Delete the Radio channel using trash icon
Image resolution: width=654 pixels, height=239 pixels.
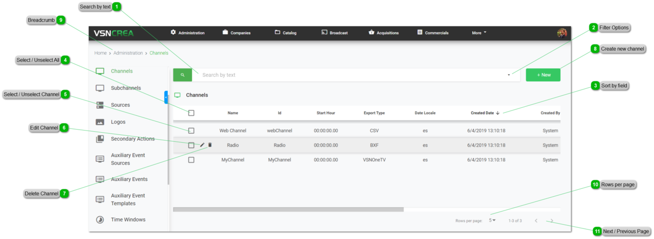click(210, 145)
